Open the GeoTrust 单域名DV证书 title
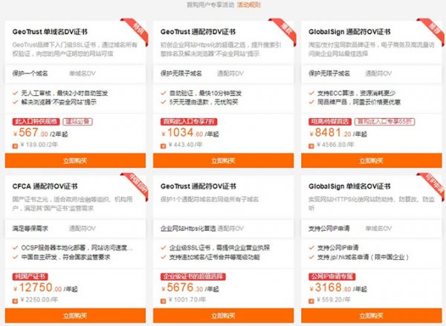The image size is (446, 326). pos(50,32)
